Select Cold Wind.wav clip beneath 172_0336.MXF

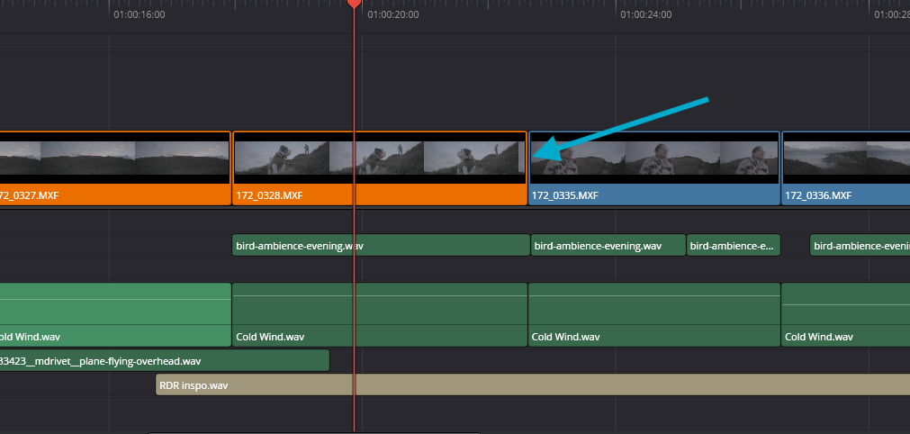(844, 314)
